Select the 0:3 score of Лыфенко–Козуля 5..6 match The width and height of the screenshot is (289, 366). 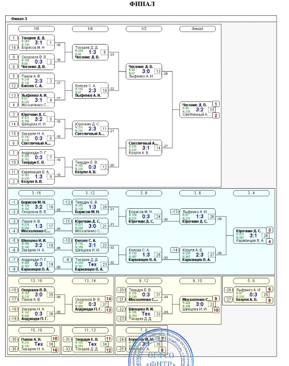point(253,295)
